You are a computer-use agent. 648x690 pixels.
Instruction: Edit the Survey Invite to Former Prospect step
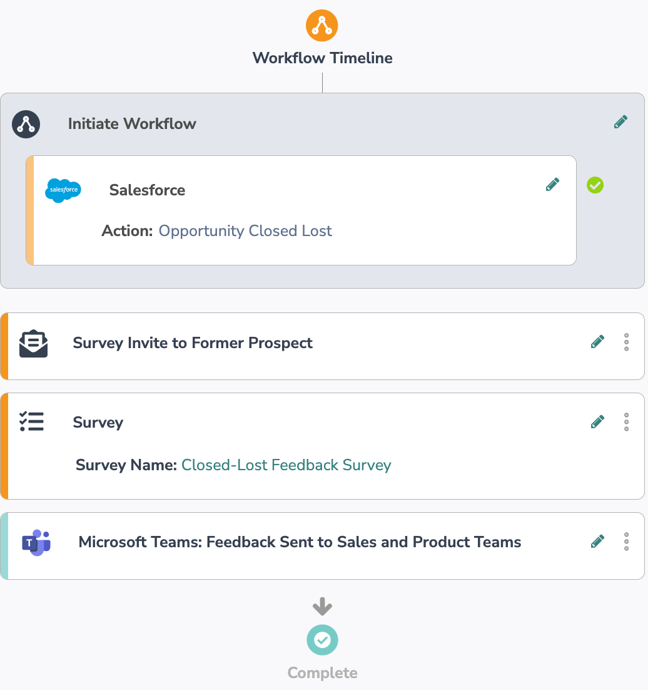597,342
